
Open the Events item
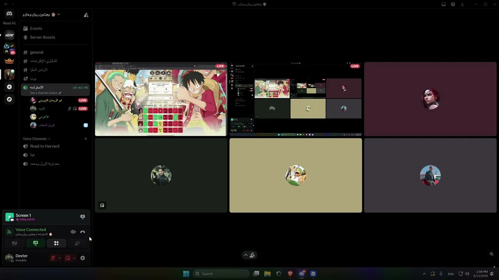pyautogui.click(x=55, y=28)
